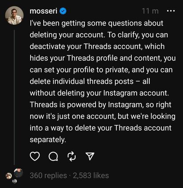183x188 pixels.
Task: Select the largest replier avatar beside reply count
Action: point(19,173)
